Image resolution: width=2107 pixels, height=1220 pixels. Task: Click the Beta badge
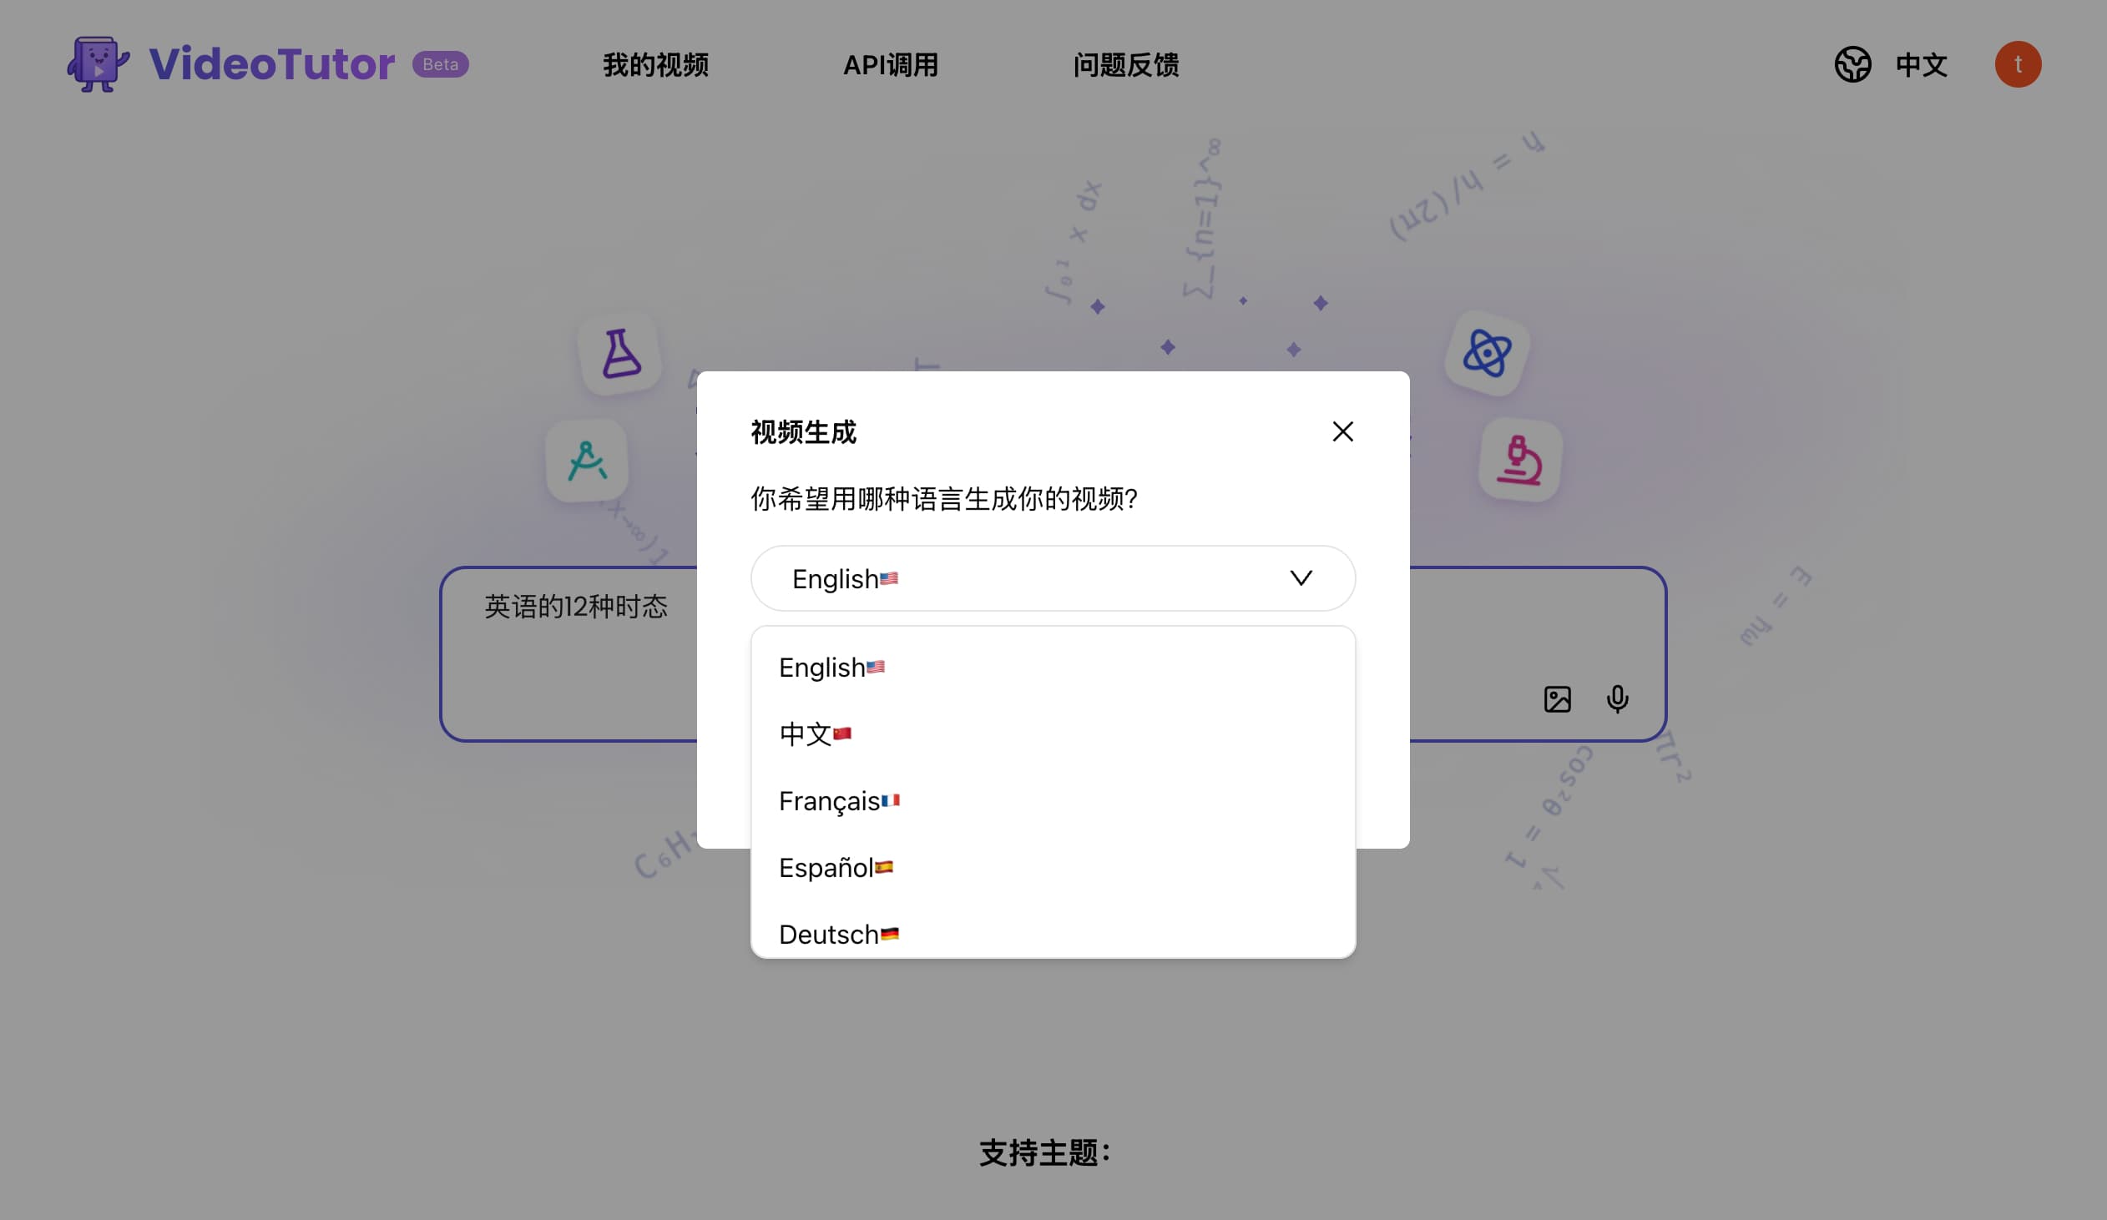440,64
